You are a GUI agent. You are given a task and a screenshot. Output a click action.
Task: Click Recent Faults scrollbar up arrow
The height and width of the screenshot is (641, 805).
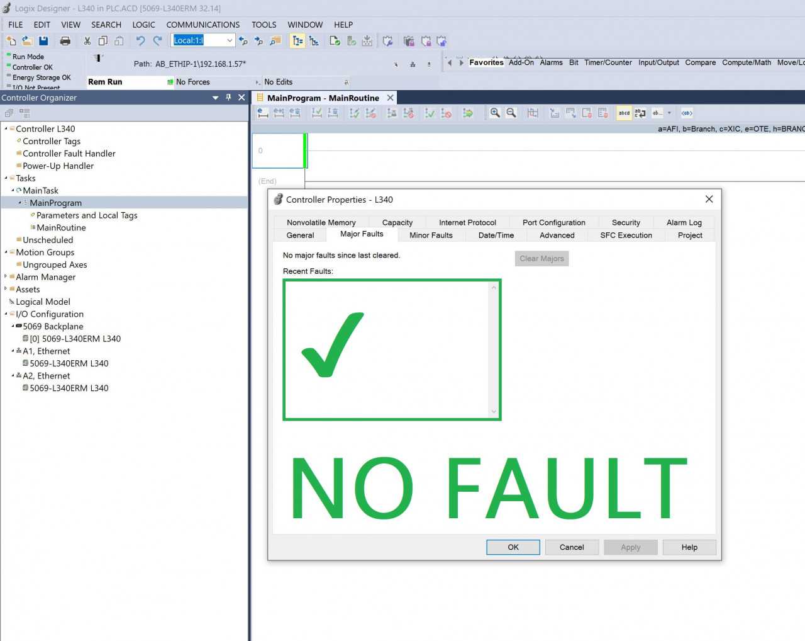click(x=494, y=288)
